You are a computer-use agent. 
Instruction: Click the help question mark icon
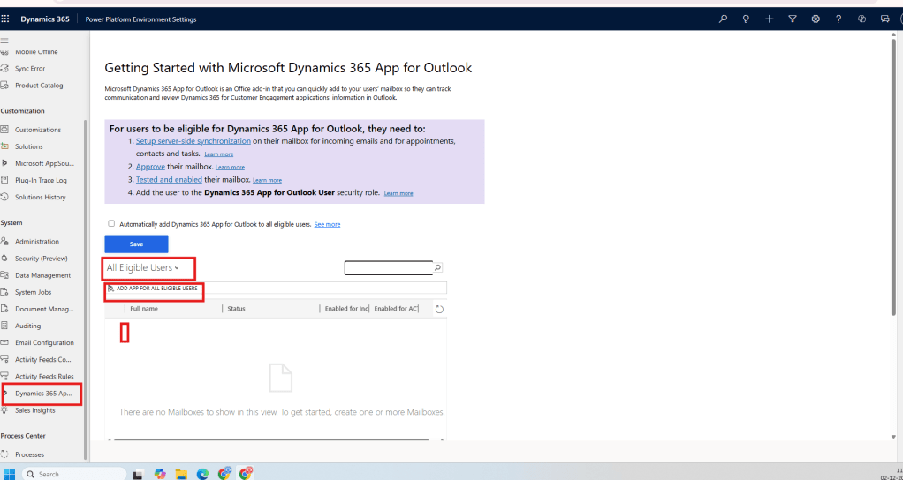[838, 19]
